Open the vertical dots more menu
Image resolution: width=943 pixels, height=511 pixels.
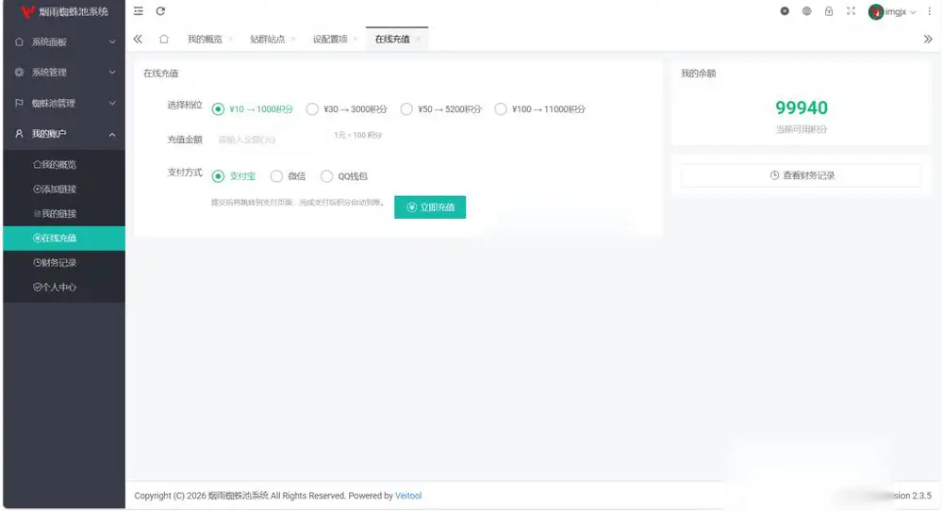pos(929,10)
